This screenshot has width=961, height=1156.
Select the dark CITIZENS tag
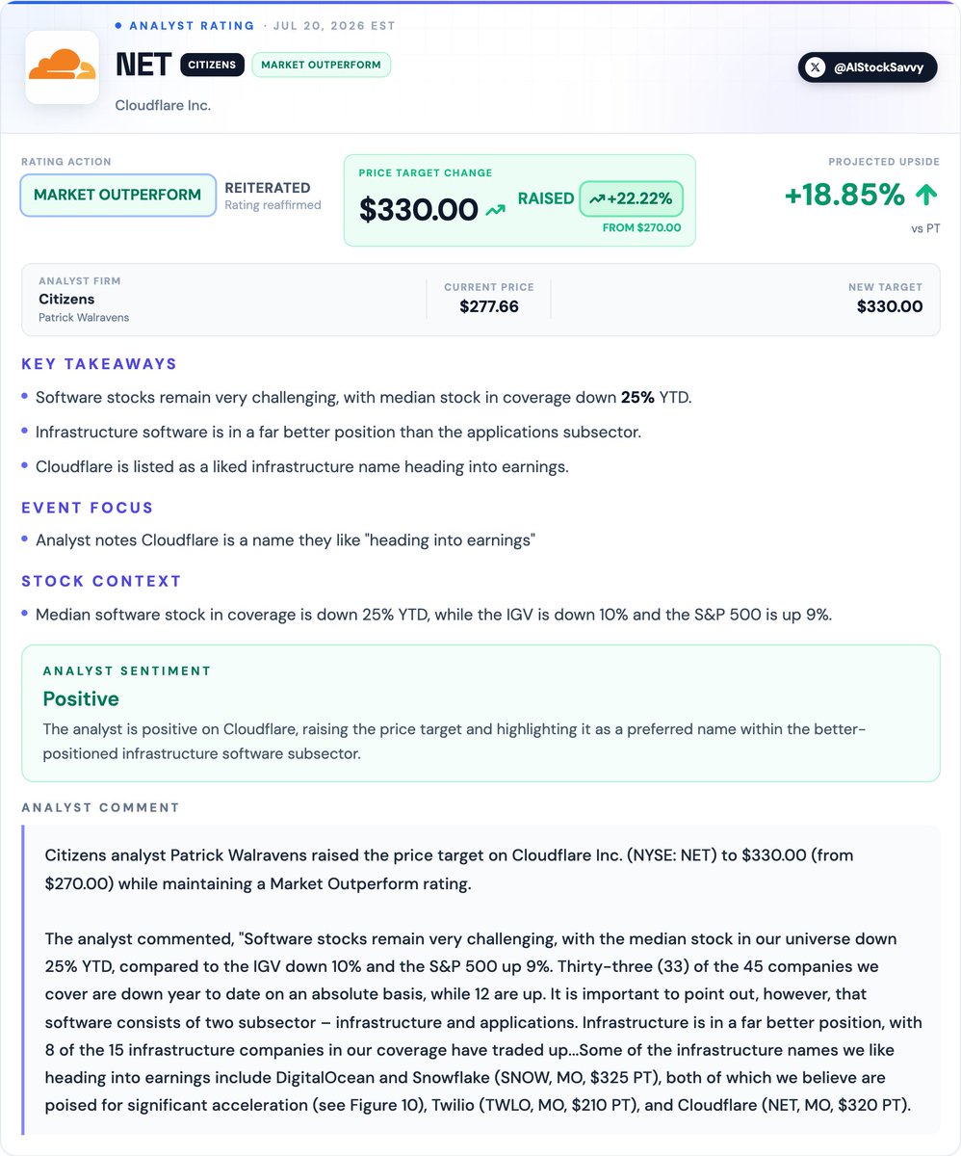pyautogui.click(x=212, y=65)
